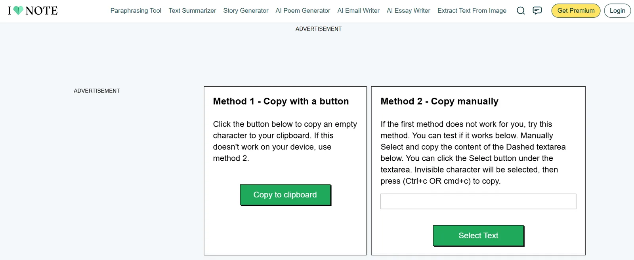Open Paraphrasing Tool page
Viewport: 634px width, 260px height.
(136, 11)
